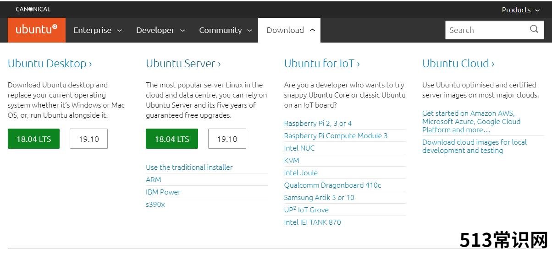Open the Ubuntu Server heading link
Screen dimensions: 552x254
pyautogui.click(x=183, y=64)
